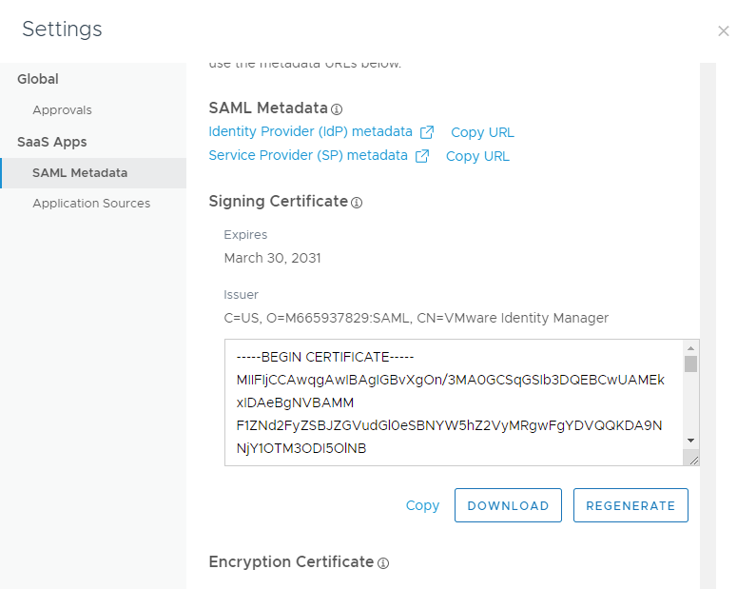Viewport: 737px width, 589px height.
Task: Open Identity Provider (IdP) metadata link
Action: coord(310,132)
